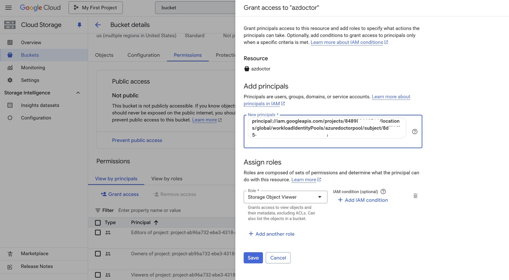Click the azdoctor bucket resource icon
The height and width of the screenshot is (280, 509).
(247, 69)
